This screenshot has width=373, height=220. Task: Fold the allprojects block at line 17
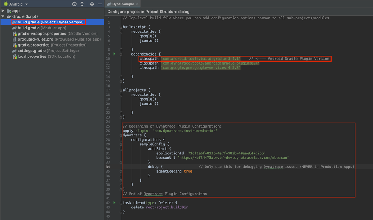pyautogui.click(x=121, y=90)
